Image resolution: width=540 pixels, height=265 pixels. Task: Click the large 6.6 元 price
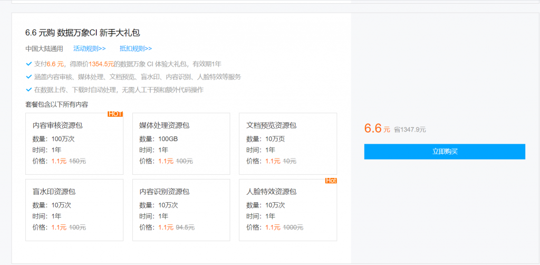coord(377,128)
